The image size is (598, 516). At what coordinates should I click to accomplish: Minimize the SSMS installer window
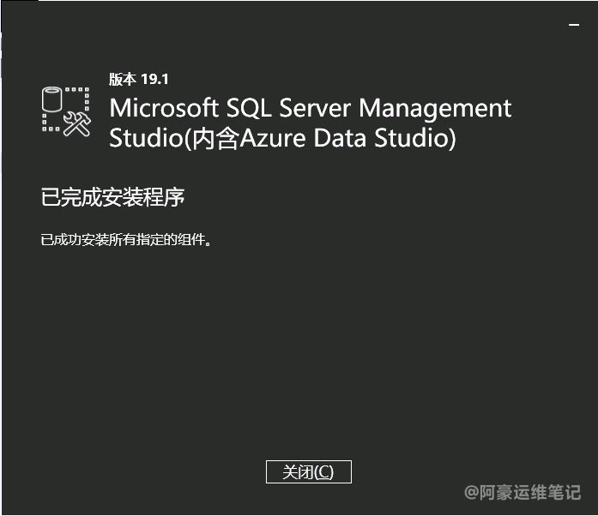[x=574, y=25]
